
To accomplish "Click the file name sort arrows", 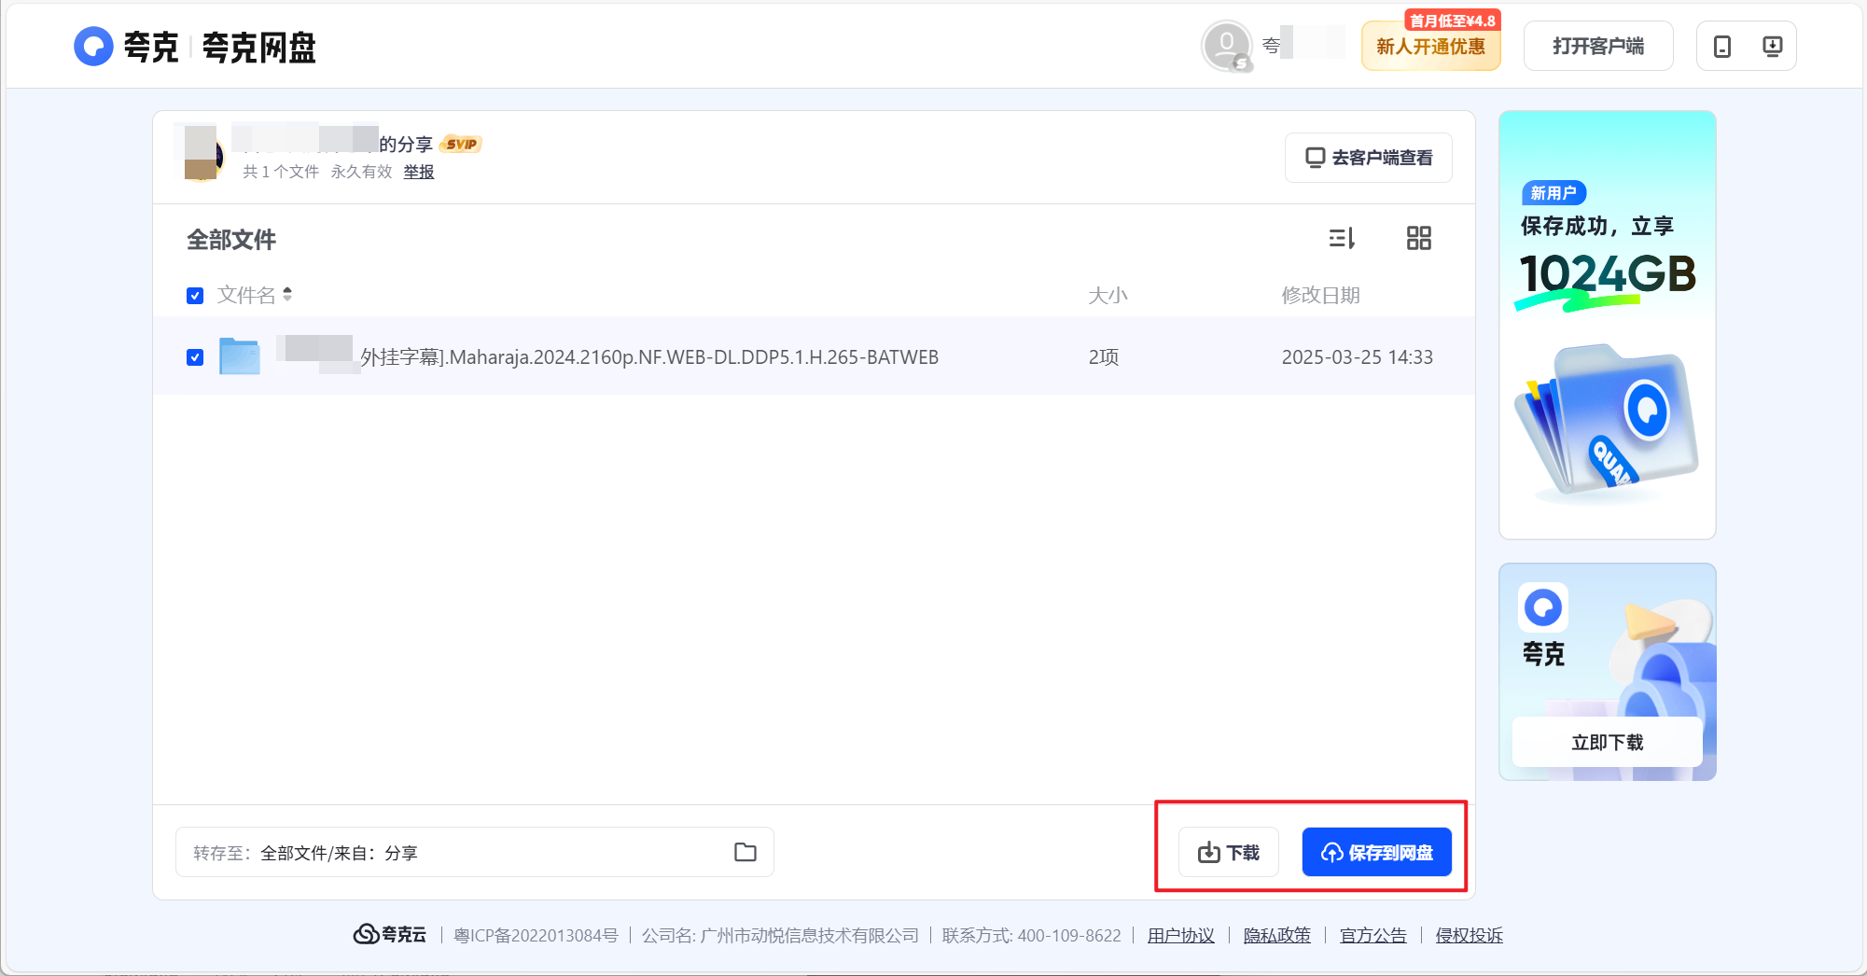I will (x=287, y=295).
